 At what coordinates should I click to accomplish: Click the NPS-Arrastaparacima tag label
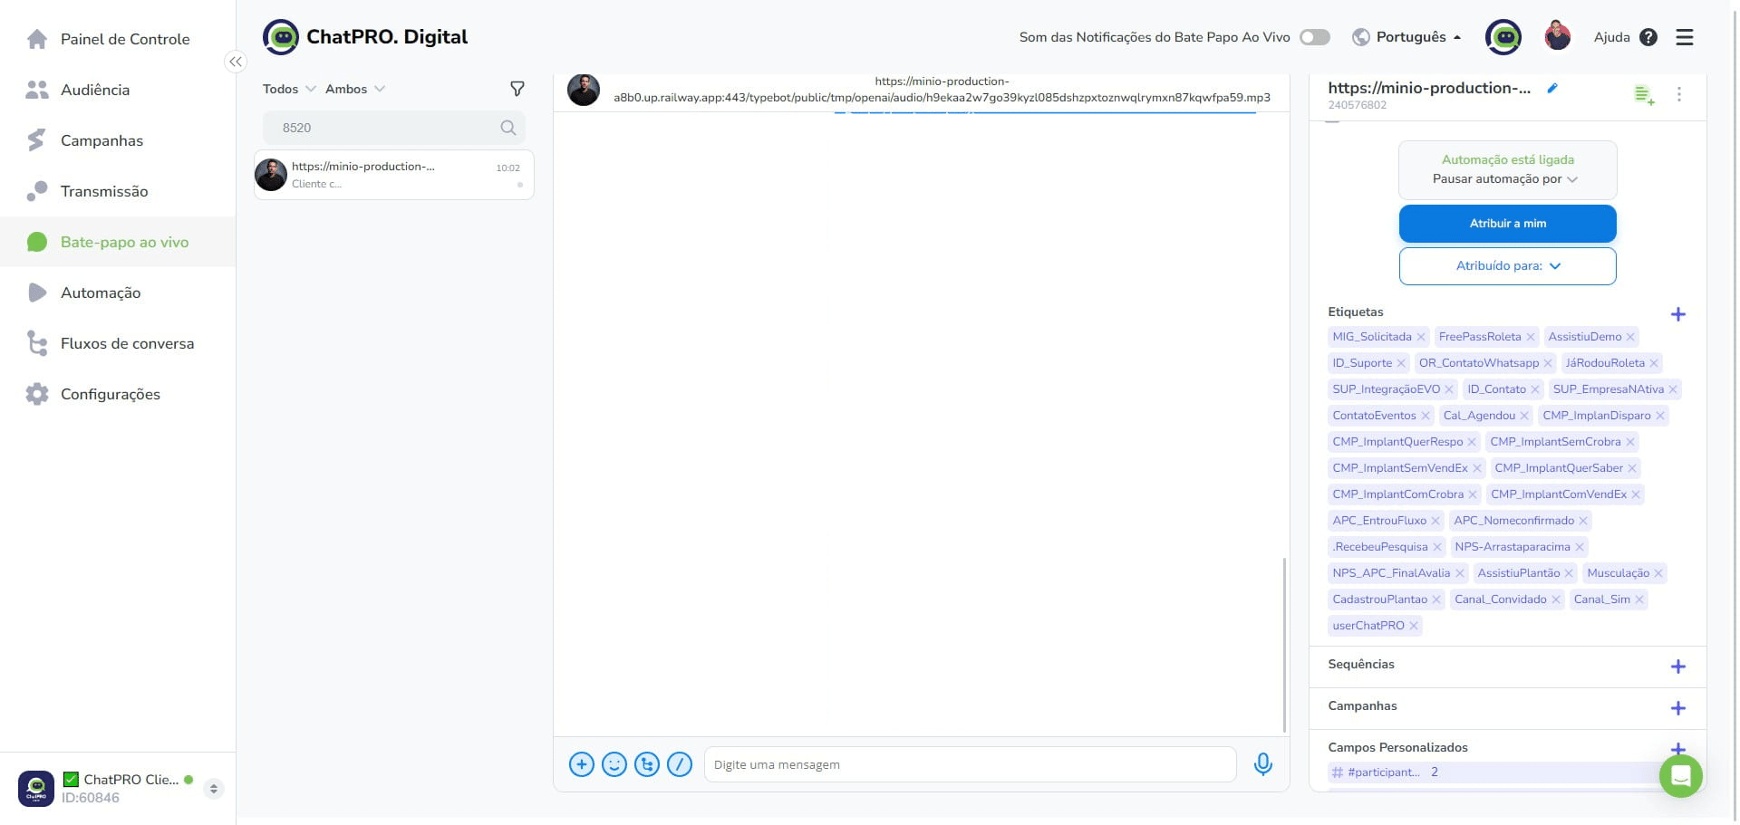tap(1513, 547)
